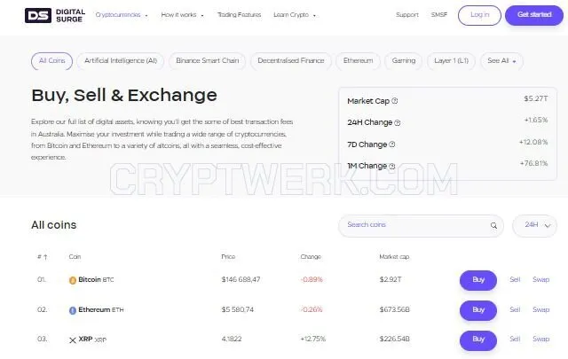Select the Decentralised Finance filter tab
Screen dimensions: 568x359
(x=291, y=61)
